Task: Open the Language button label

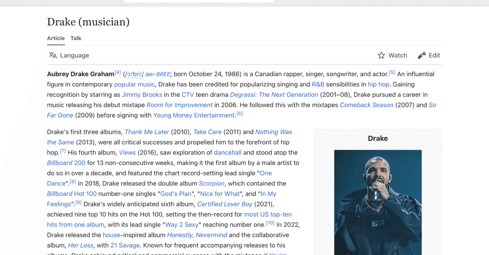Action: tap(74, 55)
